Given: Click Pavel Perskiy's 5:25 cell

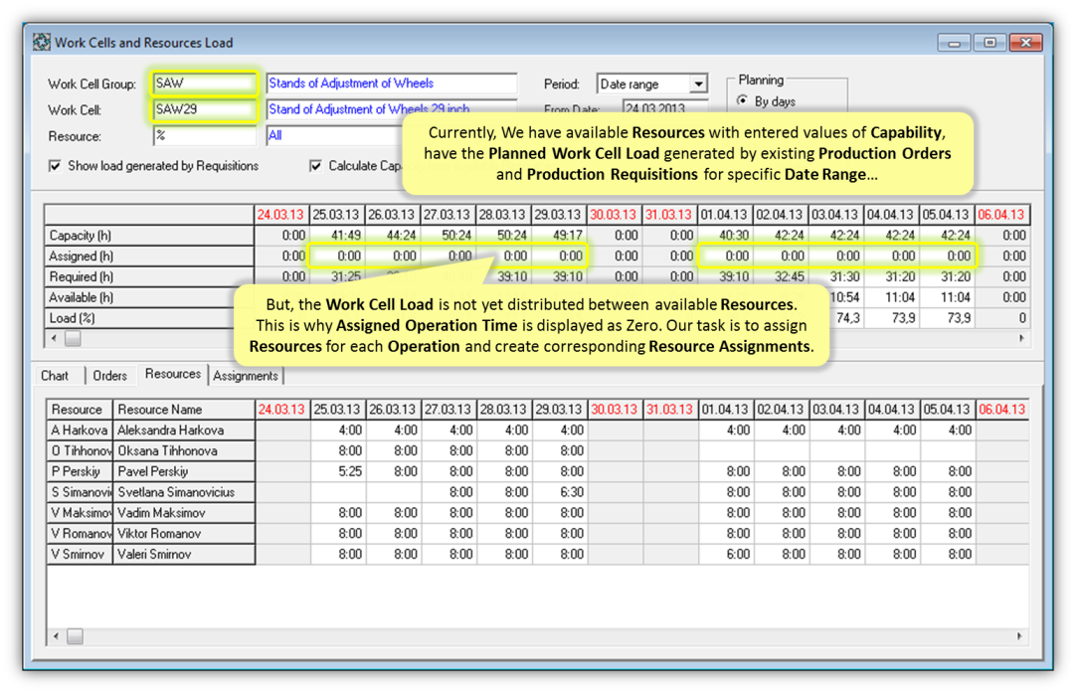Looking at the screenshot, I should (x=338, y=471).
